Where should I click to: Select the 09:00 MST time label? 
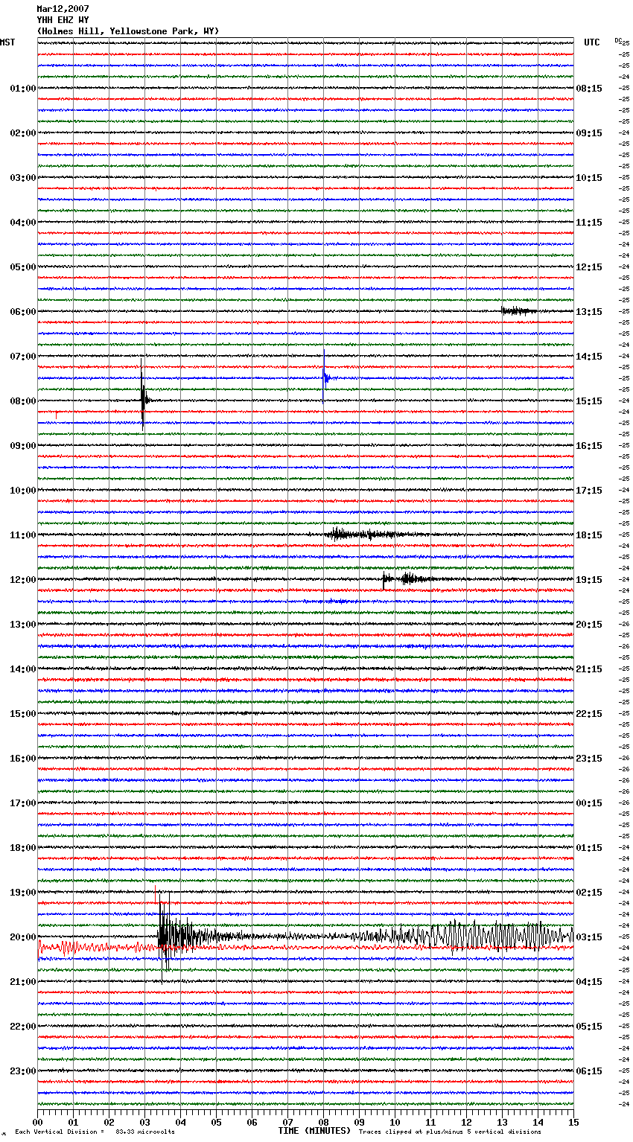(x=22, y=446)
